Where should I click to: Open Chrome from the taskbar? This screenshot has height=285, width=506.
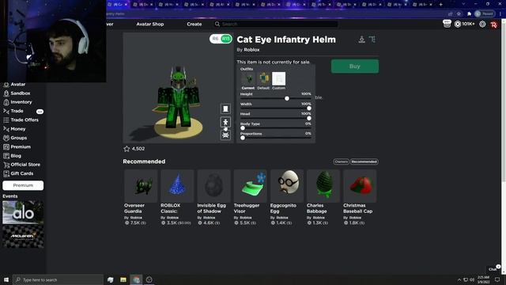click(136, 279)
